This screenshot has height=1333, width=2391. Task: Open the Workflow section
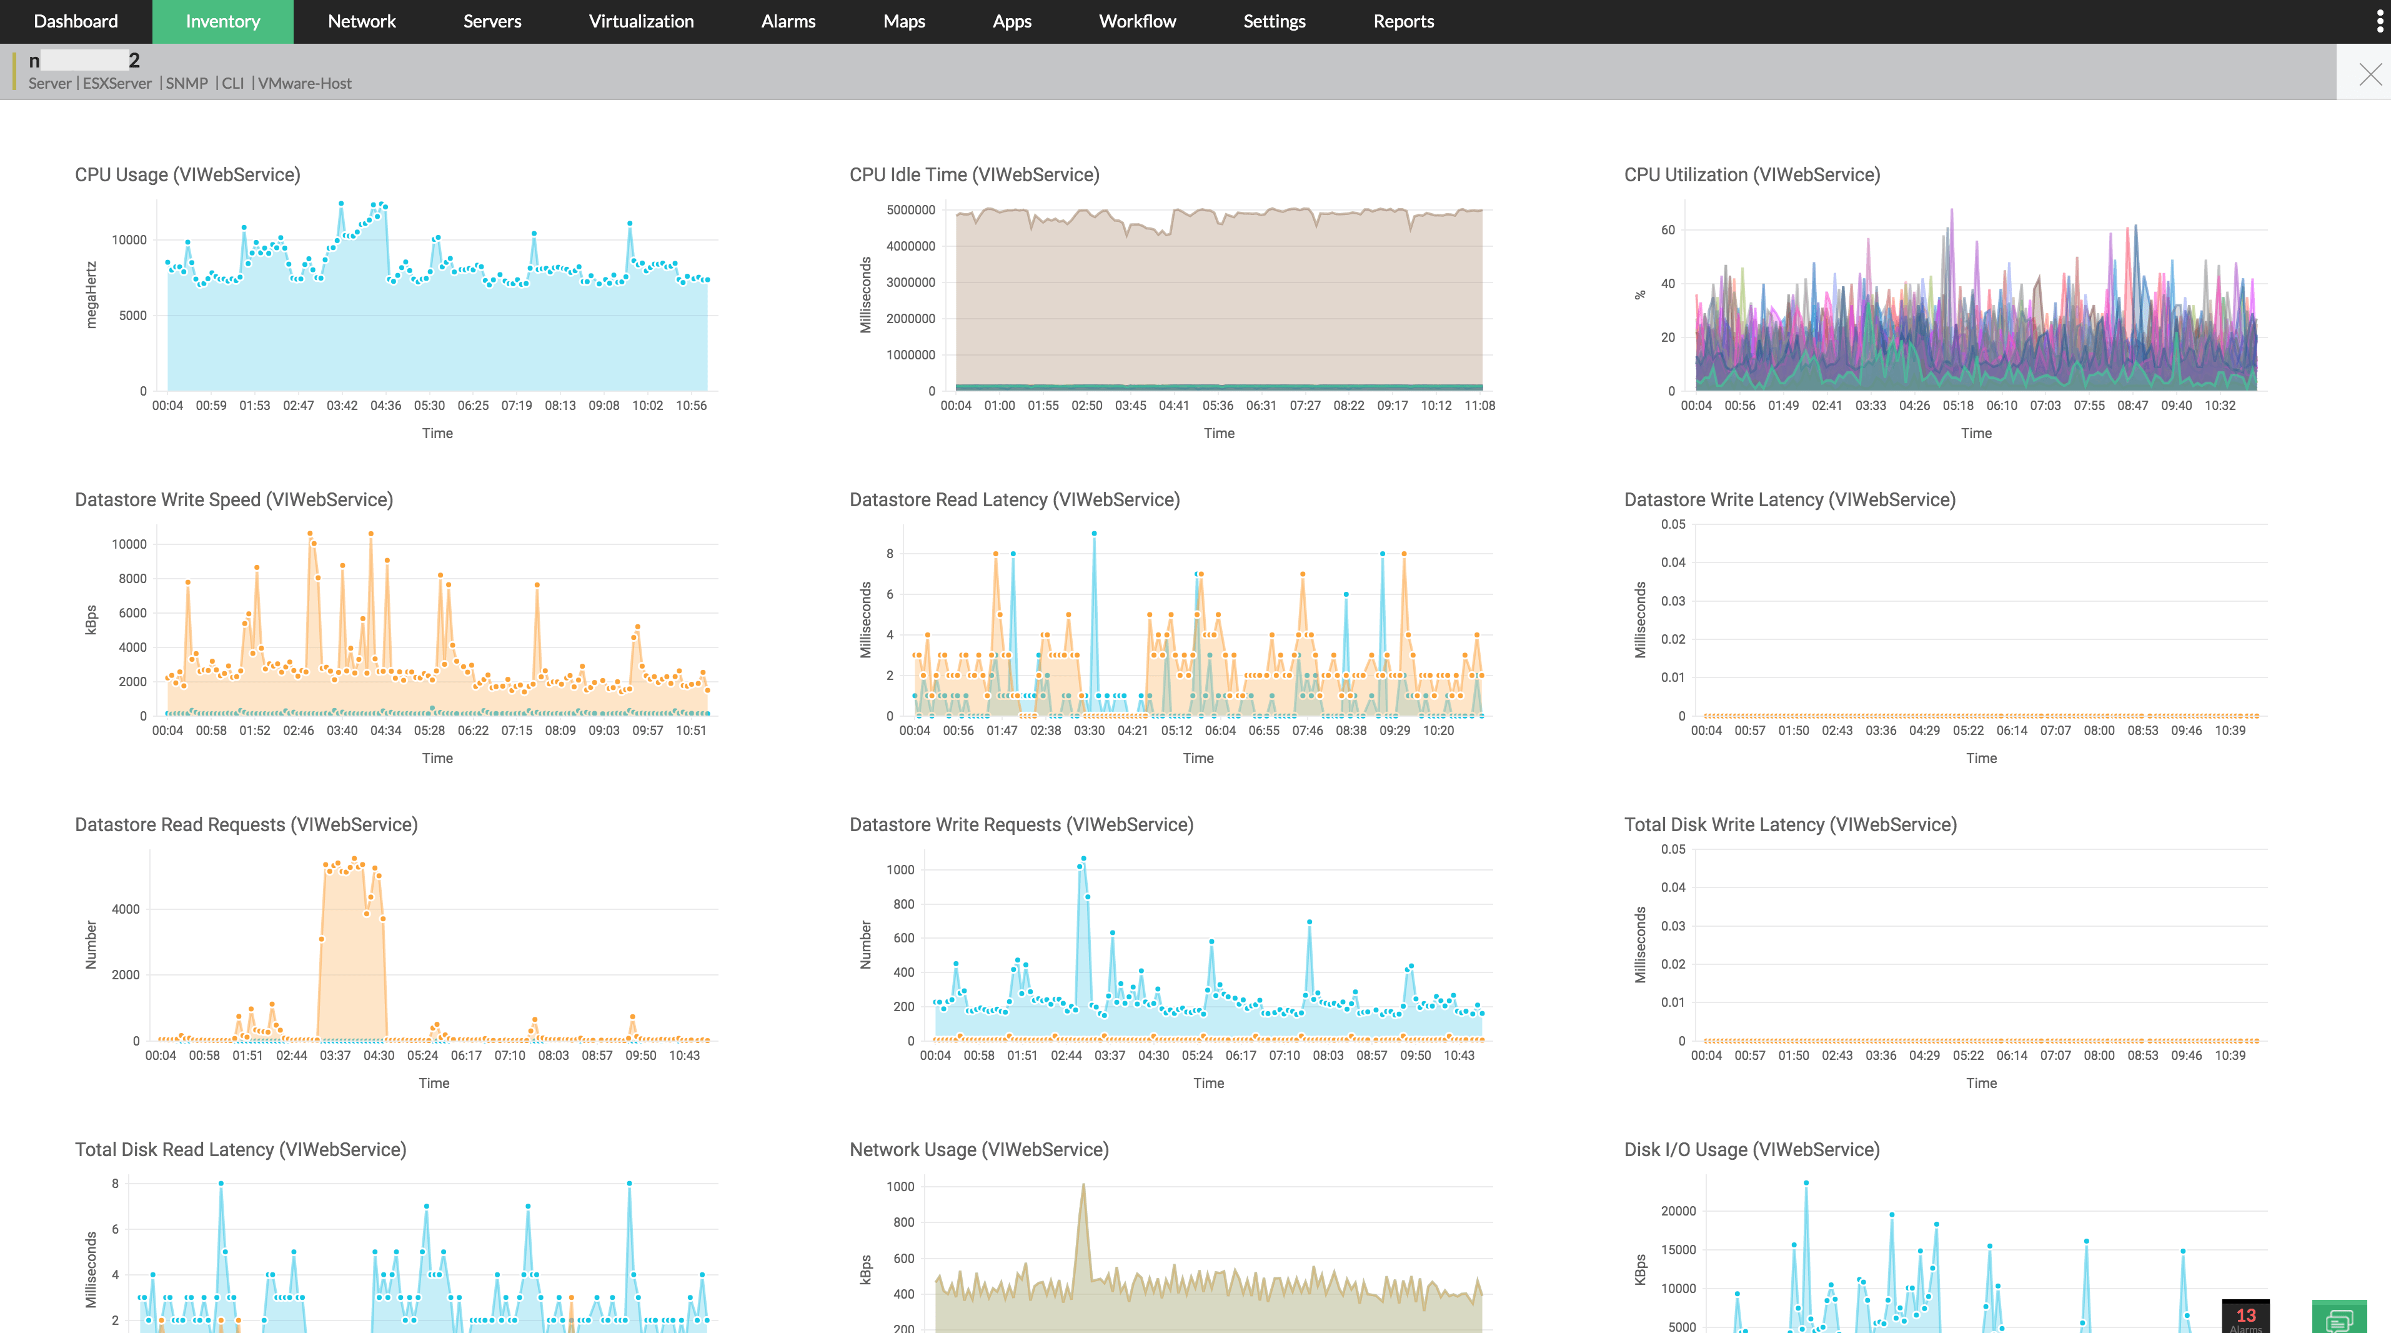point(1137,21)
